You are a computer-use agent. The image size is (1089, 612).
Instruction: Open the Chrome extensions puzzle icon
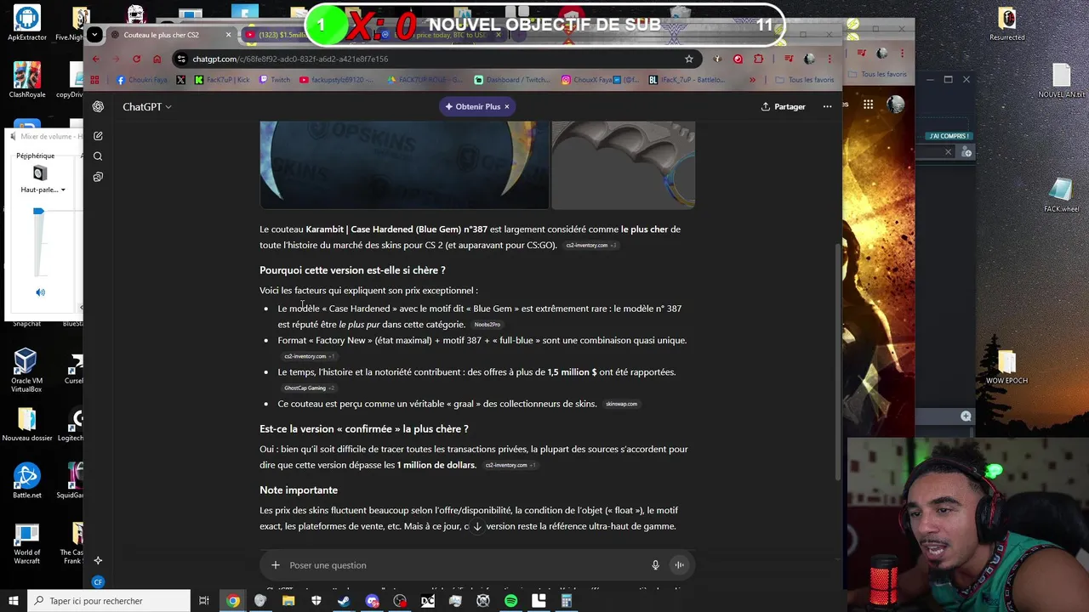[758, 59]
